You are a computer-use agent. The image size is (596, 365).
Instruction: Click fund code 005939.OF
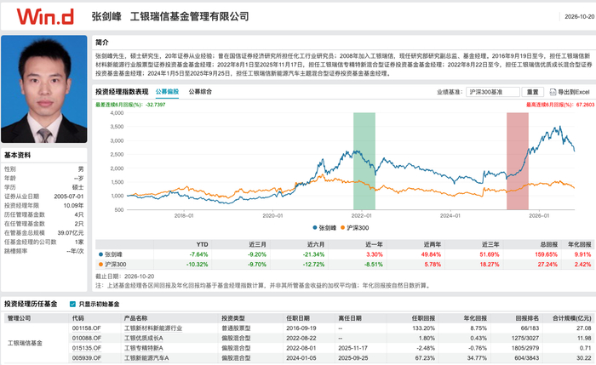[x=87, y=358]
